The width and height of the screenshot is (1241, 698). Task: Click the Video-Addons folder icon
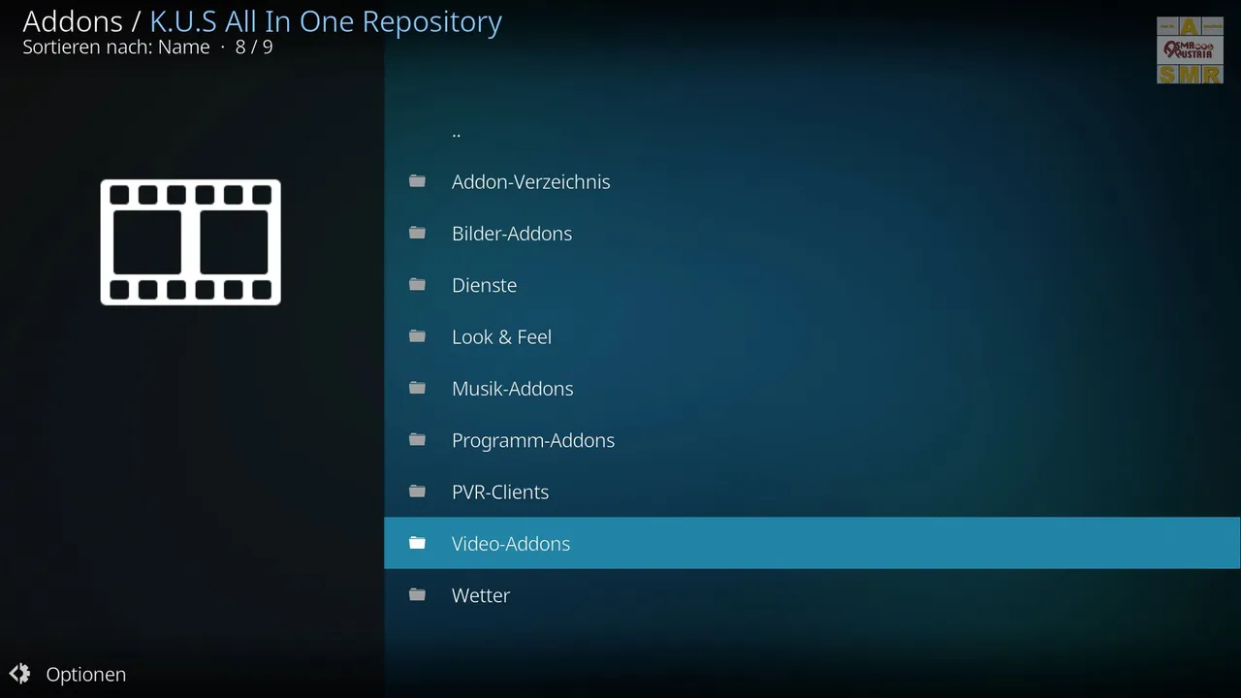(x=417, y=543)
